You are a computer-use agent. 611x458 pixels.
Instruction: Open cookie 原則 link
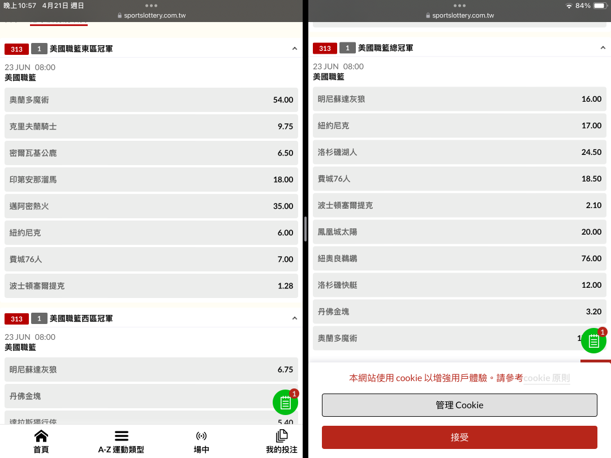tap(547, 378)
